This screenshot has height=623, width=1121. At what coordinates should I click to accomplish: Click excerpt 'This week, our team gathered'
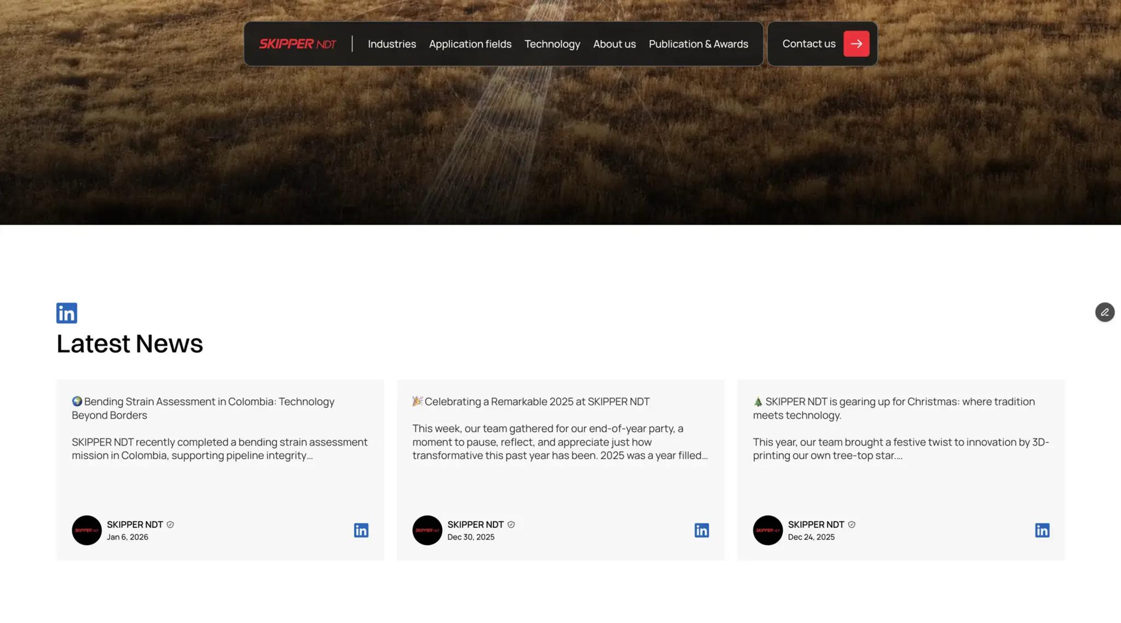pyautogui.click(x=560, y=442)
